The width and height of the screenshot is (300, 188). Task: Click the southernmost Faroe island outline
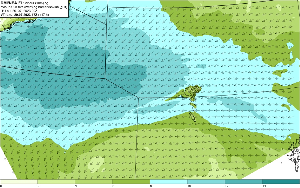click(x=193, y=117)
